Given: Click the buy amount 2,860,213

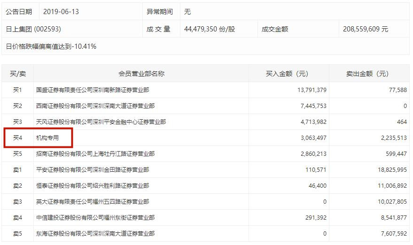Looking at the screenshot, I should (313, 153).
